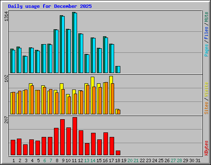Click day 8 on the x-axis

(57, 160)
